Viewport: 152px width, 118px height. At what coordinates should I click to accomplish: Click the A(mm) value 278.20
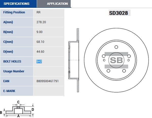tap(41, 22)
